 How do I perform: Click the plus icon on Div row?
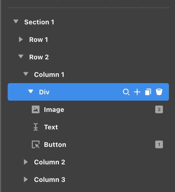coord(137,92)
